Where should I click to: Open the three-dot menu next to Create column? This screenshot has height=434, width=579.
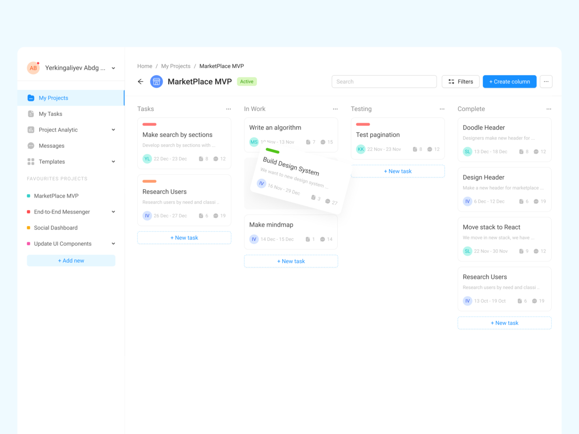[x=546, y=82]
